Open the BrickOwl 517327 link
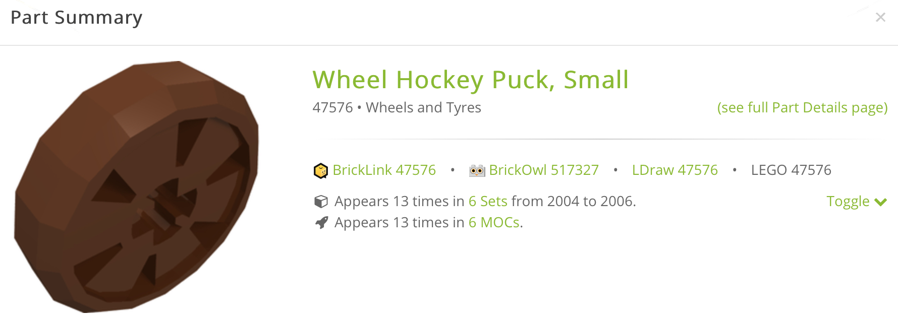Image resolution: width=898 pixels, height=319 pixels. [x=543, y=170]
